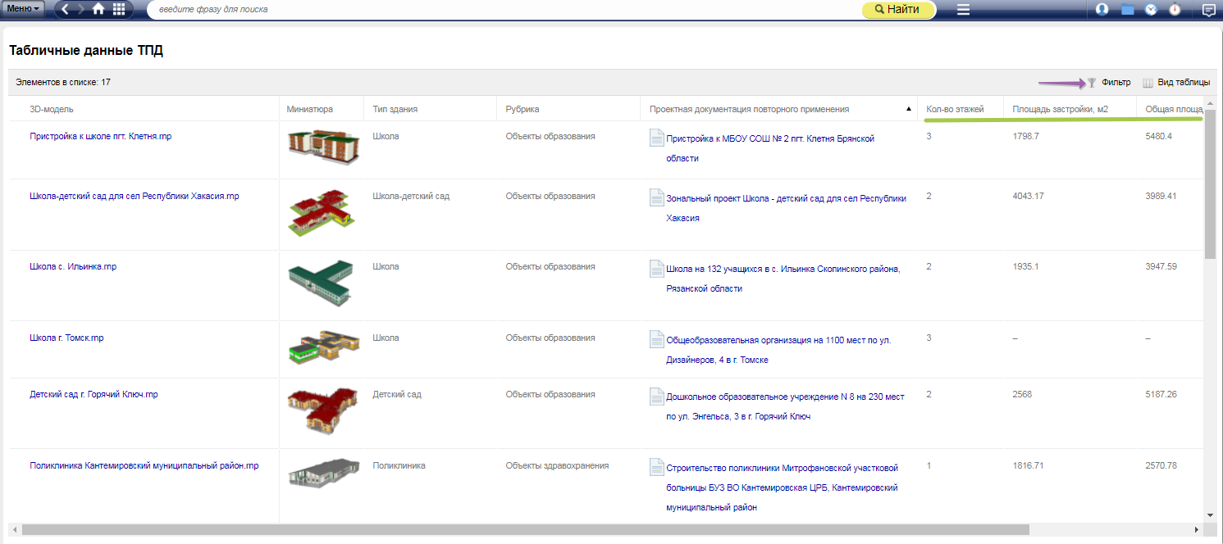Open the hamburger menu next to Найти

point(963,10)
